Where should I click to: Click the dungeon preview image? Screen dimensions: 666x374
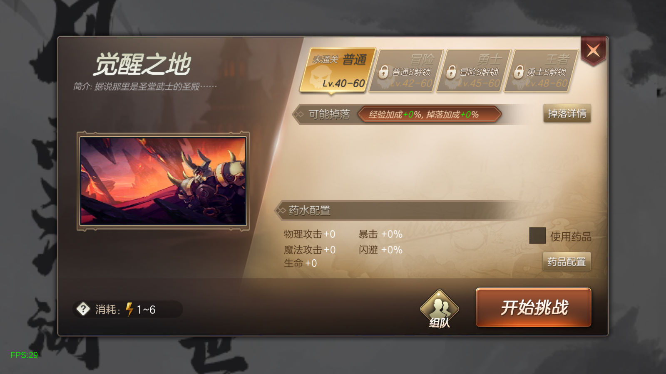tap(163, 181)
